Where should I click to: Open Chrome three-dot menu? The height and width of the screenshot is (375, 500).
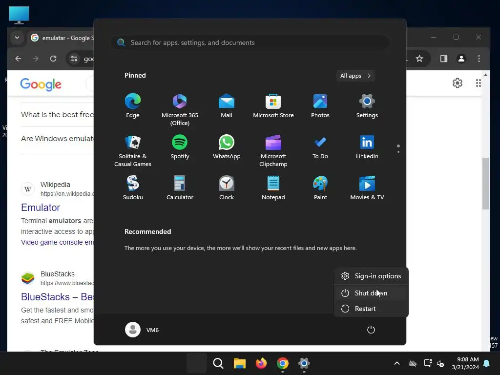tap(479, 59)
